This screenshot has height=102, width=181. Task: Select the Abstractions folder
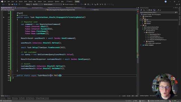click(x=151, y=33)
